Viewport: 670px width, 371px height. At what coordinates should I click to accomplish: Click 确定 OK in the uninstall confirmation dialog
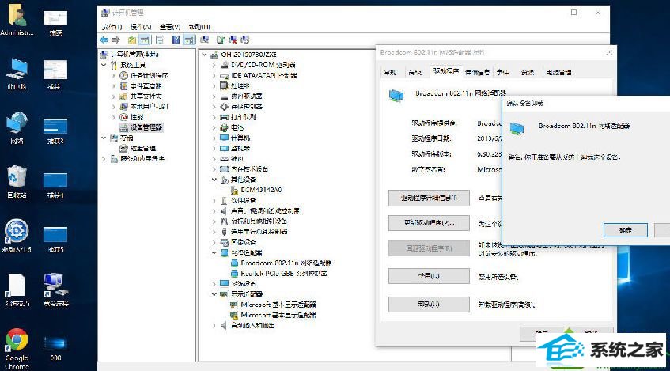(x=626, y=230)
